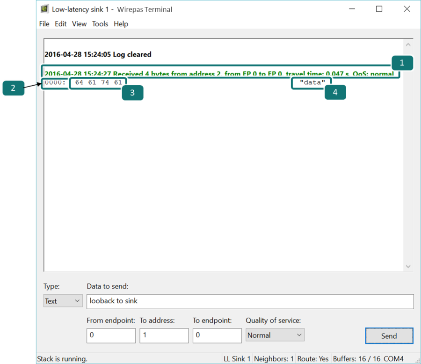This screenshot has width=421, height=364.
Task: Open the Edit menu
Action: pos(61,24)
